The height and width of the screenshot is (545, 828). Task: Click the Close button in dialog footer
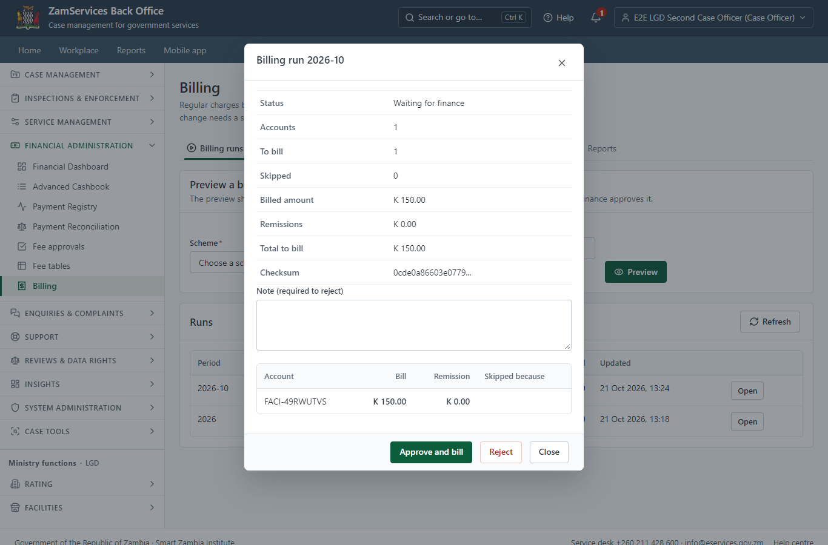click(x=549, y=452)
